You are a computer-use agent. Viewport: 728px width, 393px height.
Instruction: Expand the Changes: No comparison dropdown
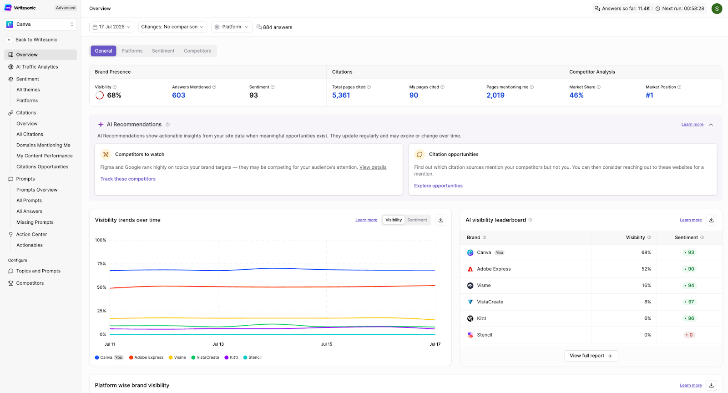[x=172, y=27]
